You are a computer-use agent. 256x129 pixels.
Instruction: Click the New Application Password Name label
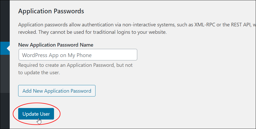click(56, 45)
